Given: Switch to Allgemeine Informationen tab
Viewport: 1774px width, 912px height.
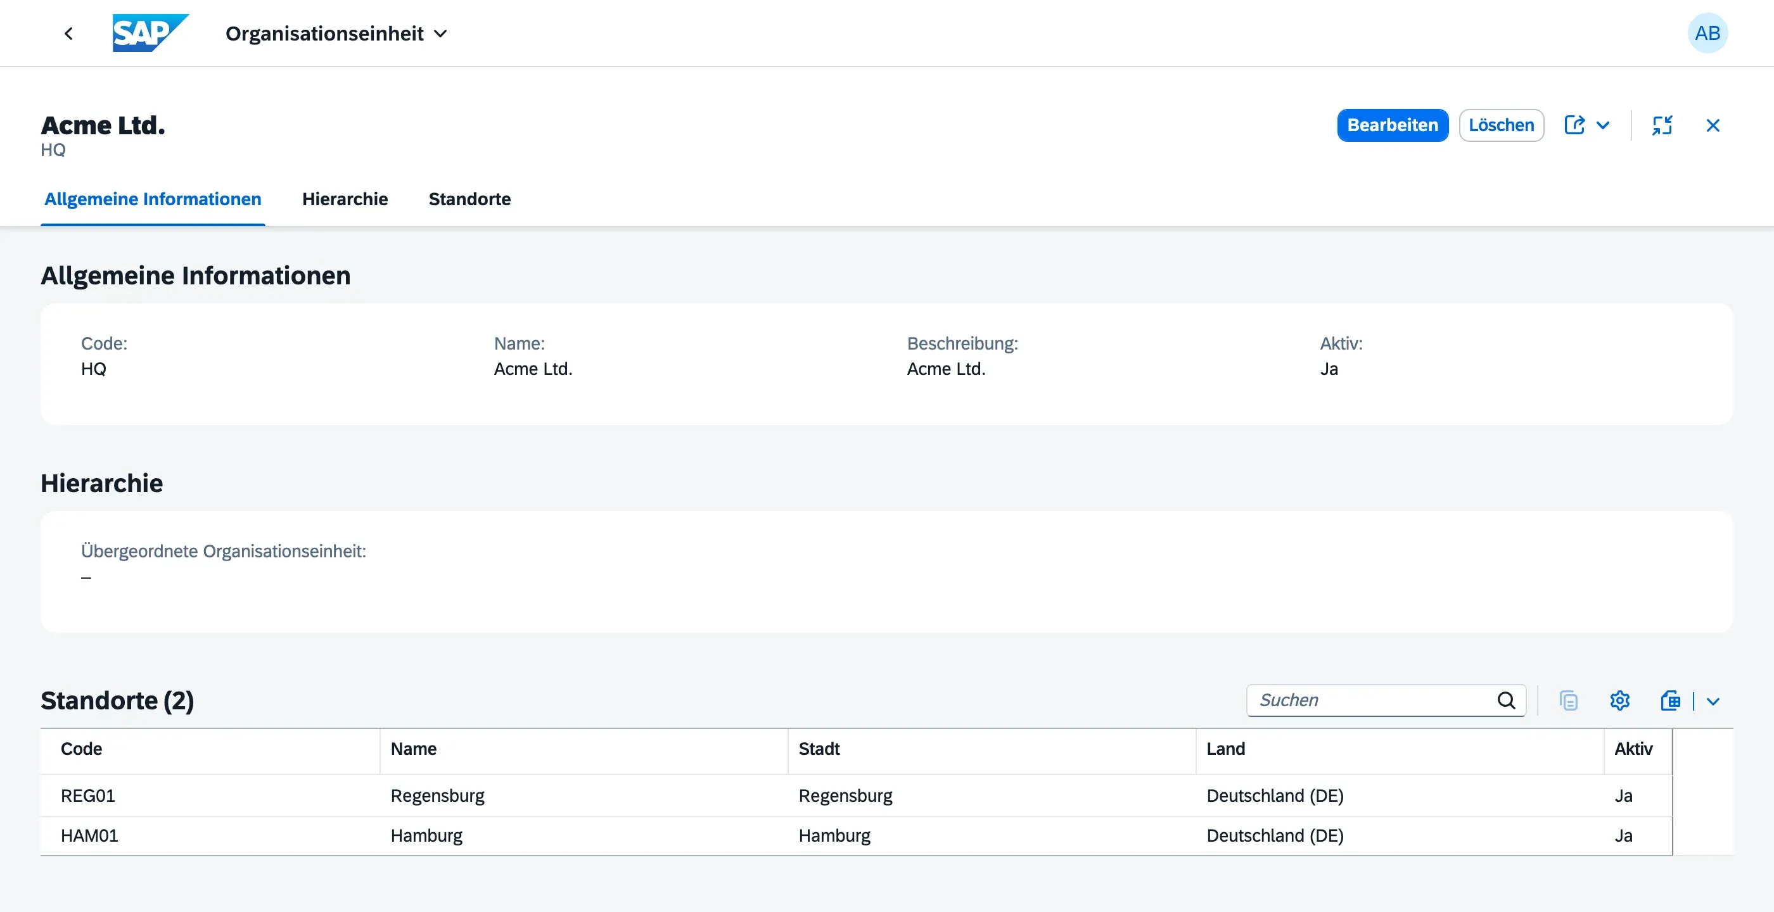Looking at the screenshot, I should pyautogui.click(x=153, y=199).
